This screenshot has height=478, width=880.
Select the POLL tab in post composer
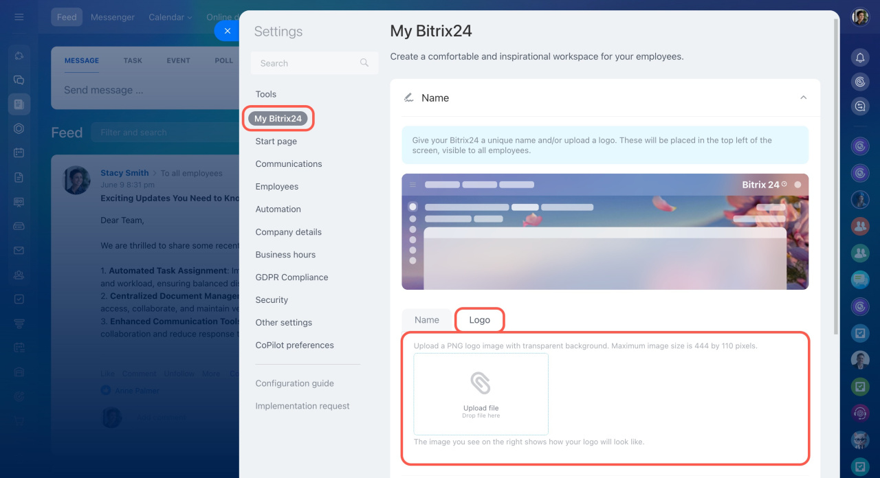[223, 60]
